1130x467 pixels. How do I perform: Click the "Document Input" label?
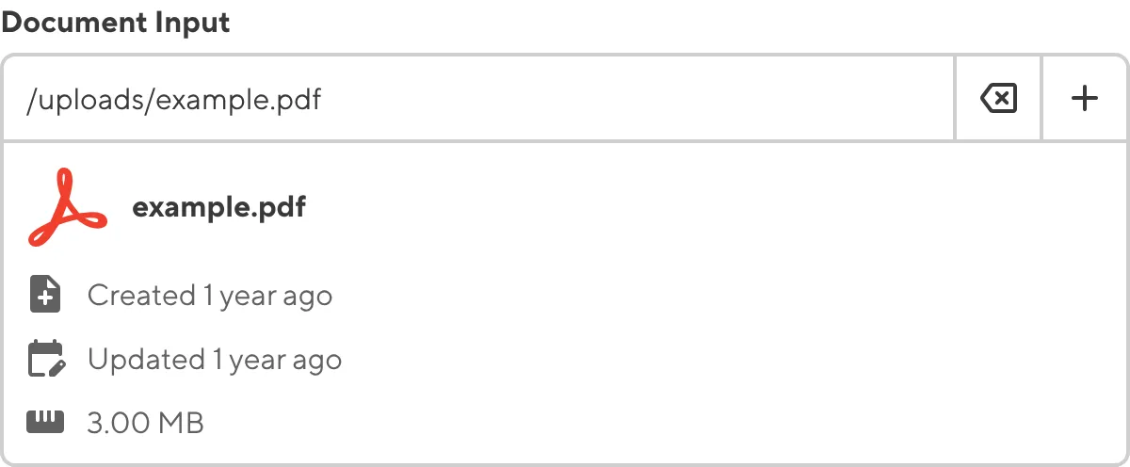point(115,23)
